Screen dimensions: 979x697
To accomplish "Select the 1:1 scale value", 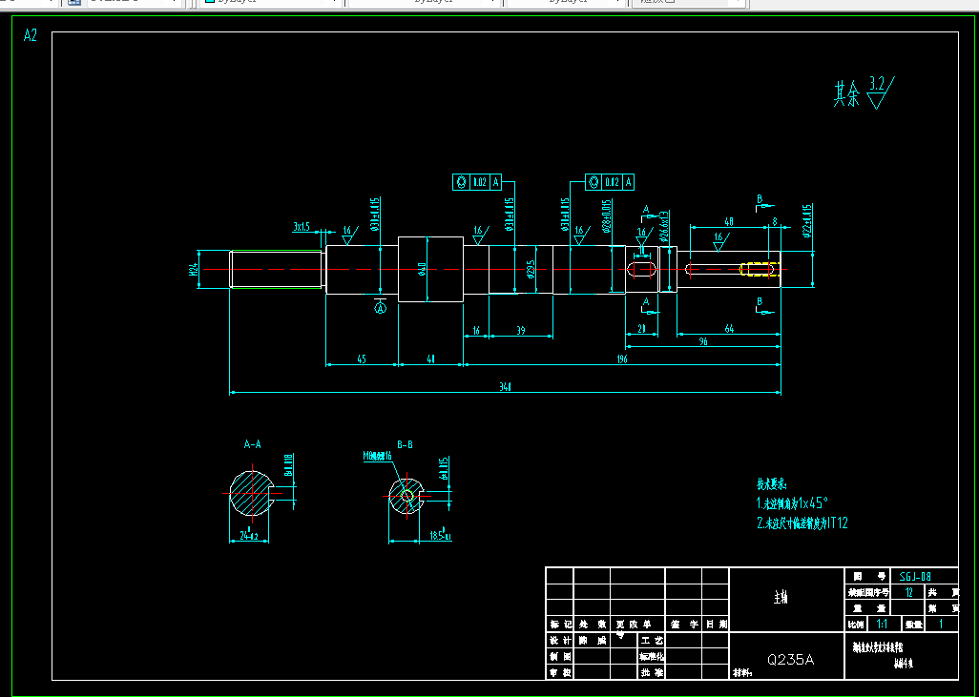I will point(882,624).
